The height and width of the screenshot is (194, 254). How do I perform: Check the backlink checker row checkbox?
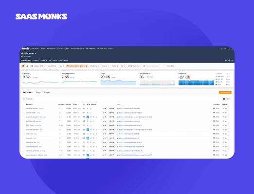click(23, 109)
